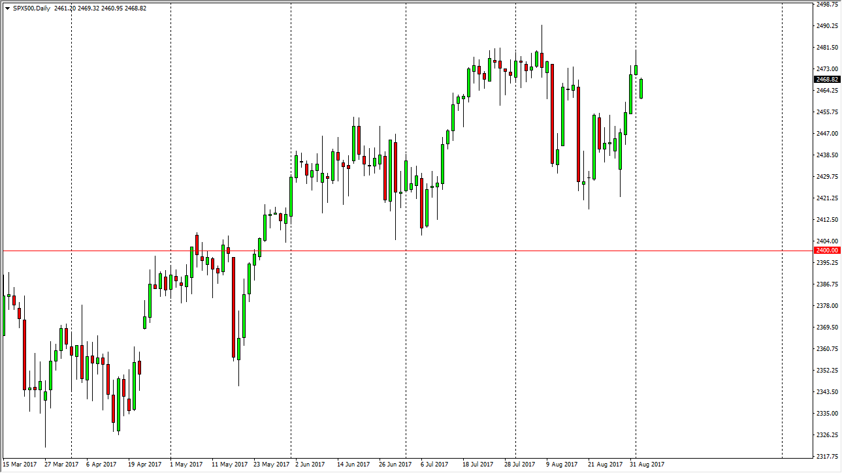Expand the SPX500 symbol dropdown arrow
The width and height of the screenshot is (842, 473).
point(7,8)
